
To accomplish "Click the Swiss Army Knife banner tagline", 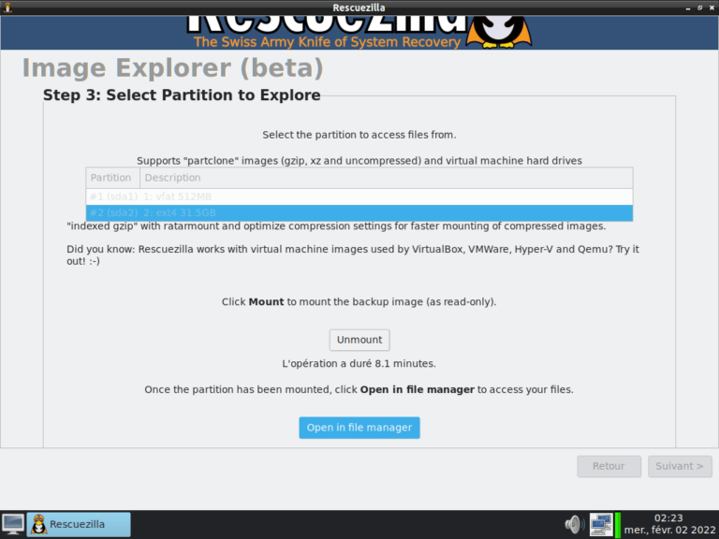I will point(327,42).
